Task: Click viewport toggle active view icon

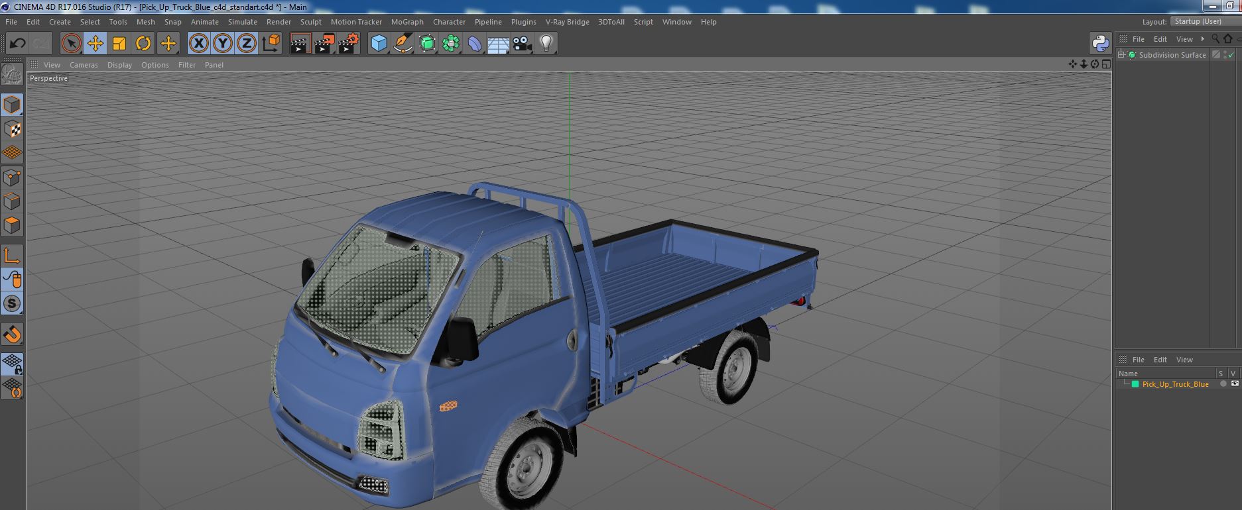Action: tap(1106, 64)
